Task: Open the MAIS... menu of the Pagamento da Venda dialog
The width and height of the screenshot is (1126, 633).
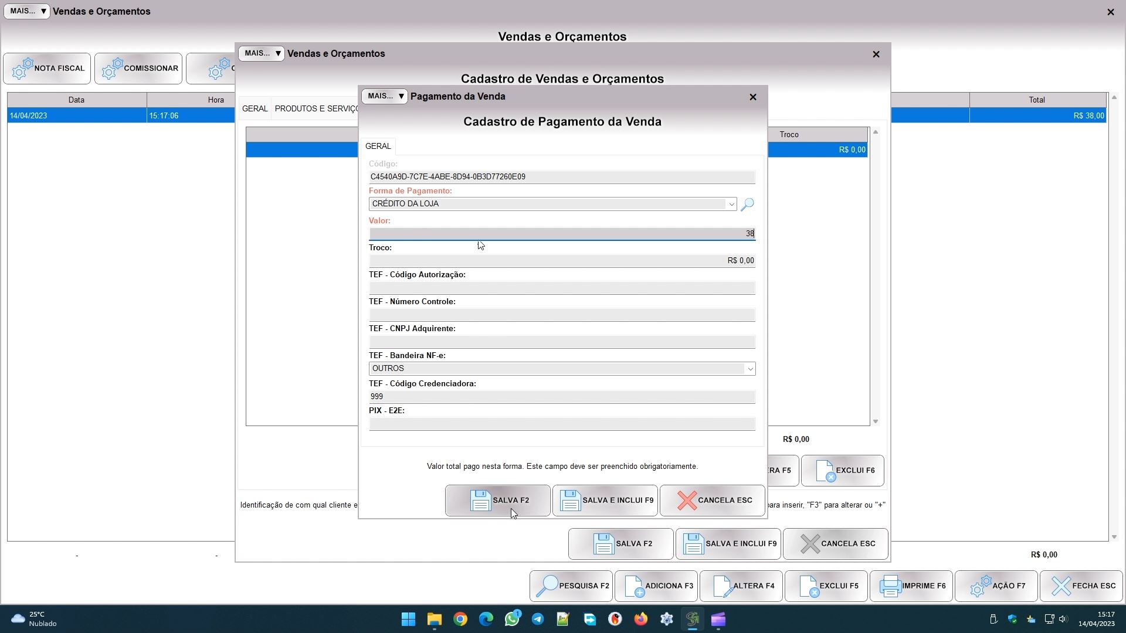Action: (384, 96)
